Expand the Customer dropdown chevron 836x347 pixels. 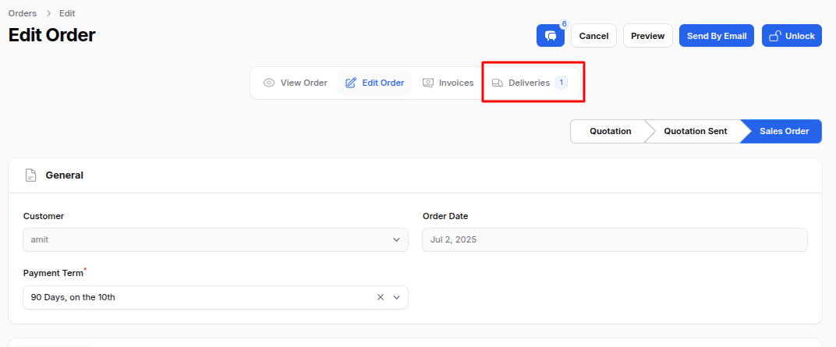(x=397, y=240)
